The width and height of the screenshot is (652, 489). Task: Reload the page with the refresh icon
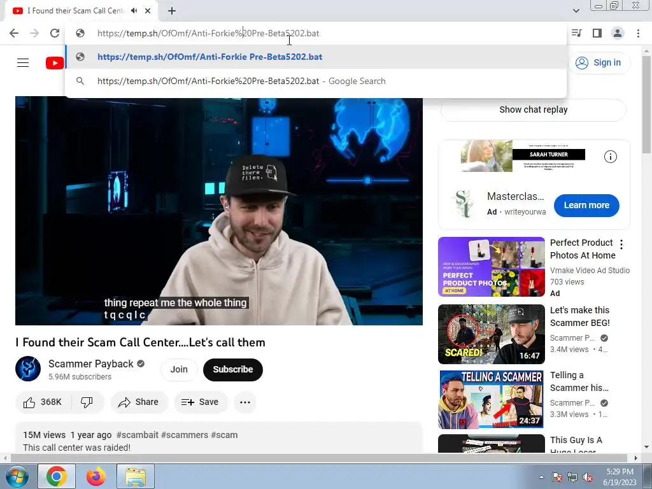(55, 33)
